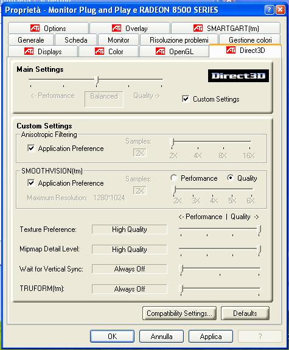Click the '<- Performance' label in Main Settings
289x350 pixels.
tap(52, 96)
